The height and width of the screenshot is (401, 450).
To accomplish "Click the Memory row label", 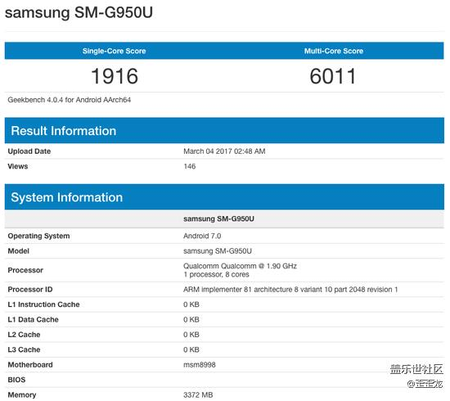I will point(22,395).
